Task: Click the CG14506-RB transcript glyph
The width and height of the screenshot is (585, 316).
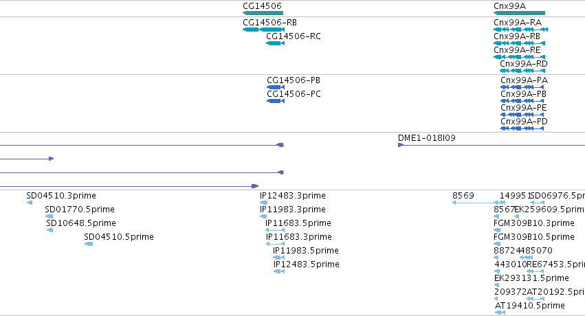Action: coord(263,30)
